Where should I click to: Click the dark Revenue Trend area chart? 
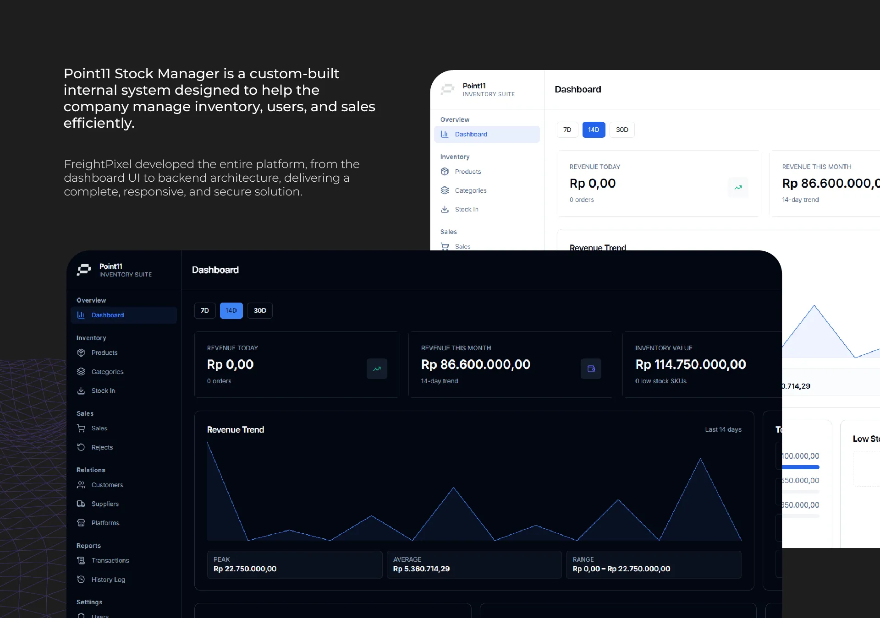coord(474,491)
